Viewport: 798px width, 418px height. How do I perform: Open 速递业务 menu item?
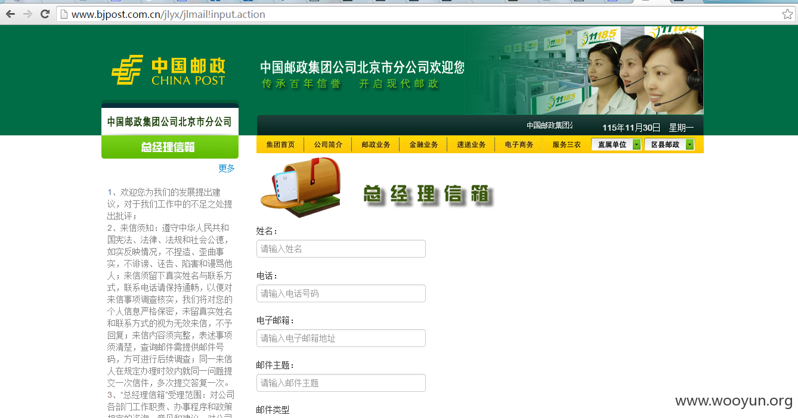click(471, 144)
